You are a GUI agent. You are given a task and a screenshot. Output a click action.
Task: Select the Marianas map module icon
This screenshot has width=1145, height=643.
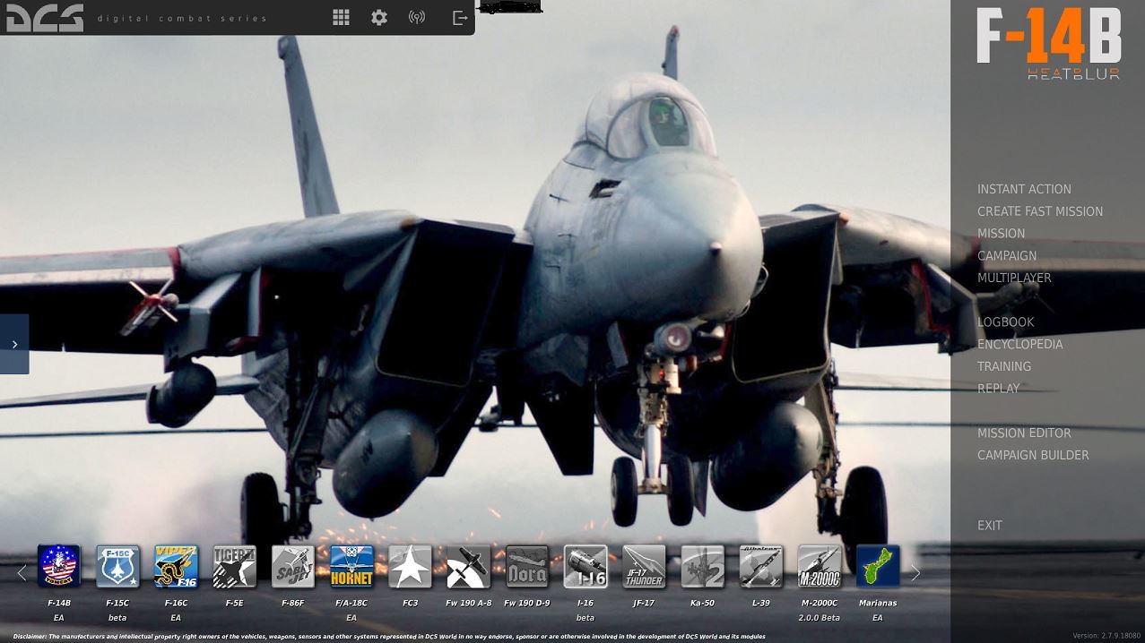878,566
